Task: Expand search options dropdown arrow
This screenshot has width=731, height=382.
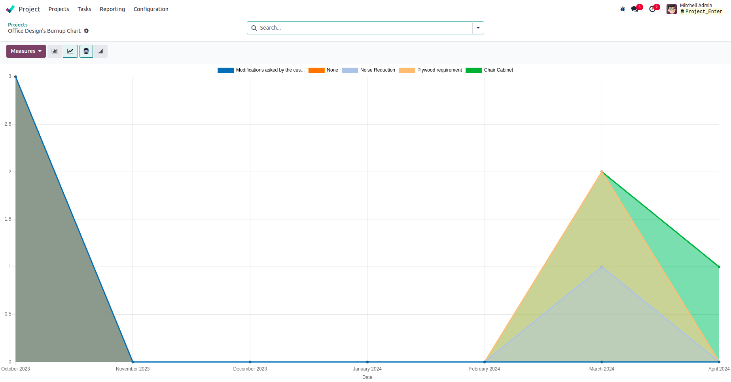Action: tap(478, 28)
